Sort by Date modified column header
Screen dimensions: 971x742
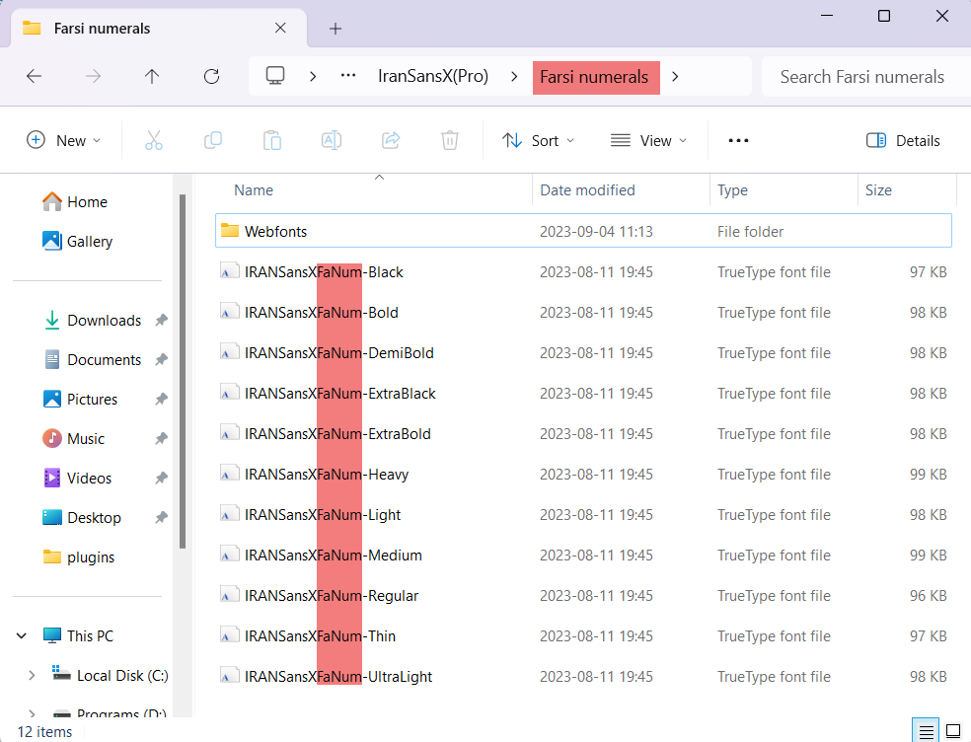tap(621, 190)
